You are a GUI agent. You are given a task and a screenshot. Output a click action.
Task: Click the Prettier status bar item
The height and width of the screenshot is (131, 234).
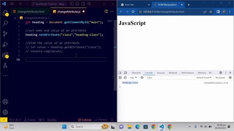(101, 120)
